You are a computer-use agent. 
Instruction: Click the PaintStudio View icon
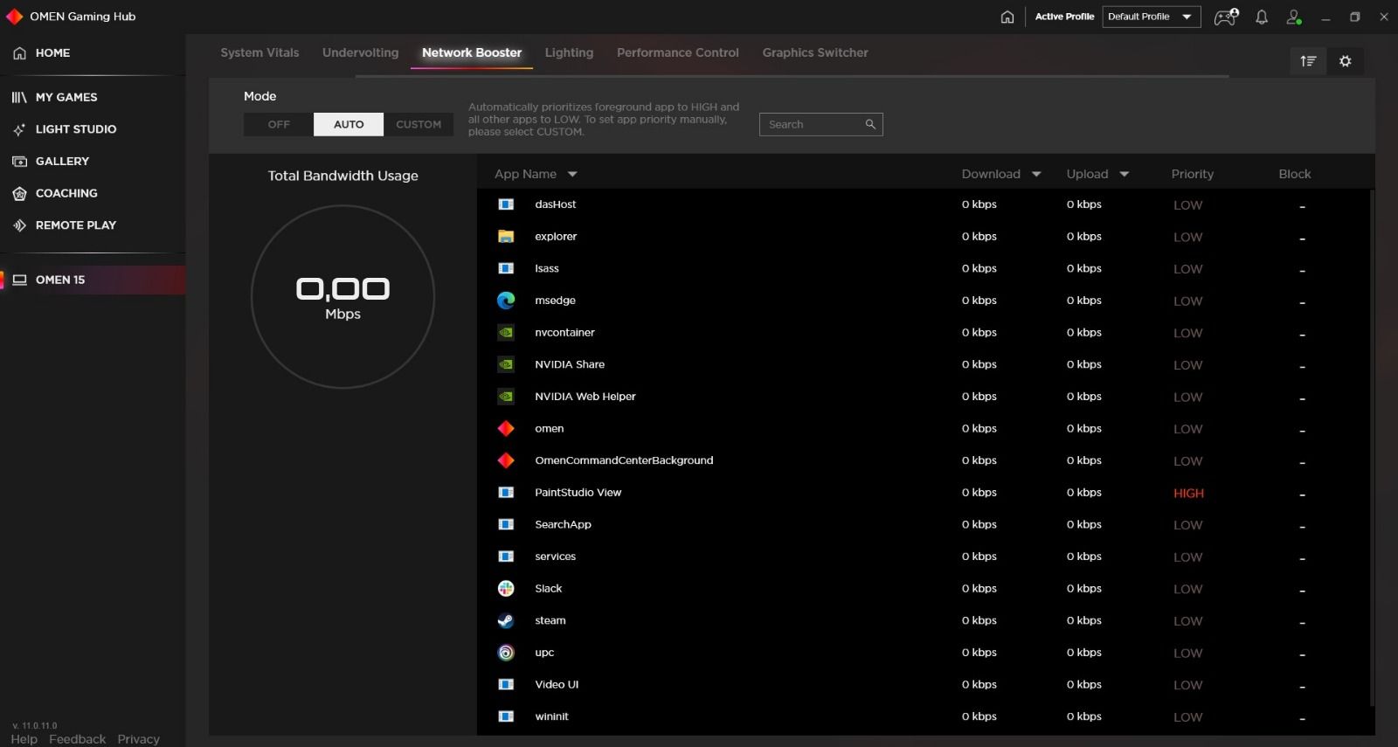click(506, 493)
